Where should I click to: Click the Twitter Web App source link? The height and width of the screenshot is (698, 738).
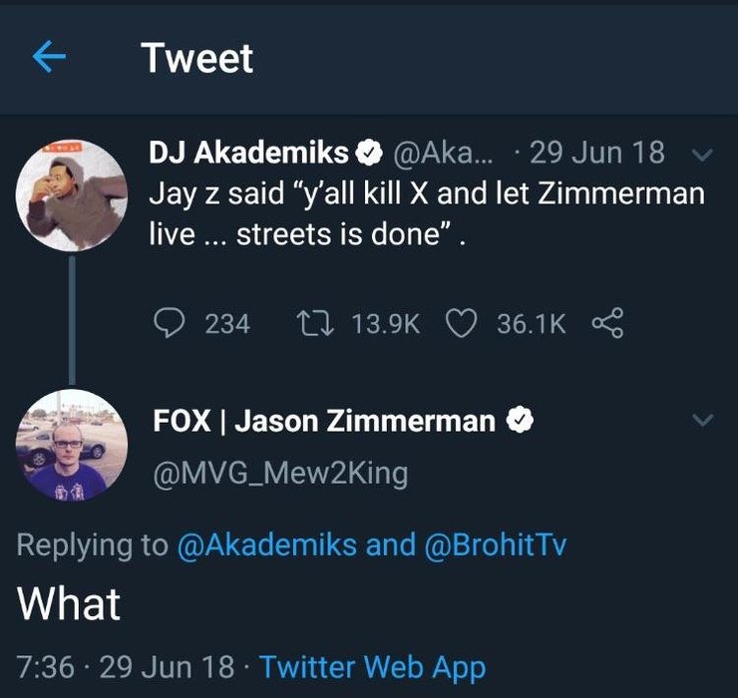pos(373,667)
